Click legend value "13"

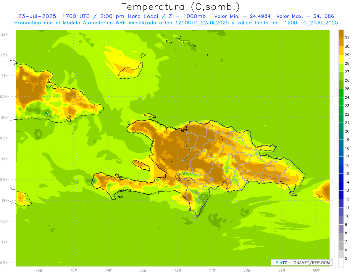coord(347,191)
